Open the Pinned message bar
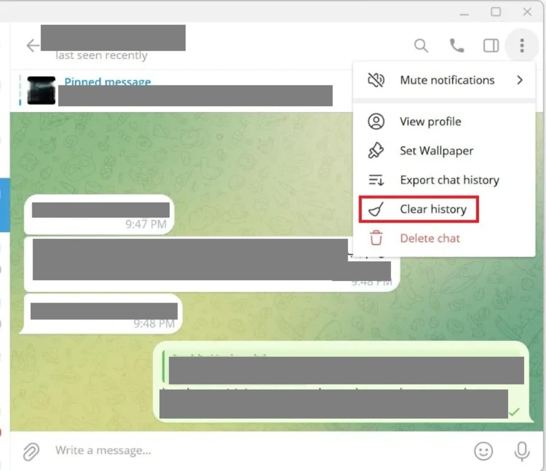 182,91
